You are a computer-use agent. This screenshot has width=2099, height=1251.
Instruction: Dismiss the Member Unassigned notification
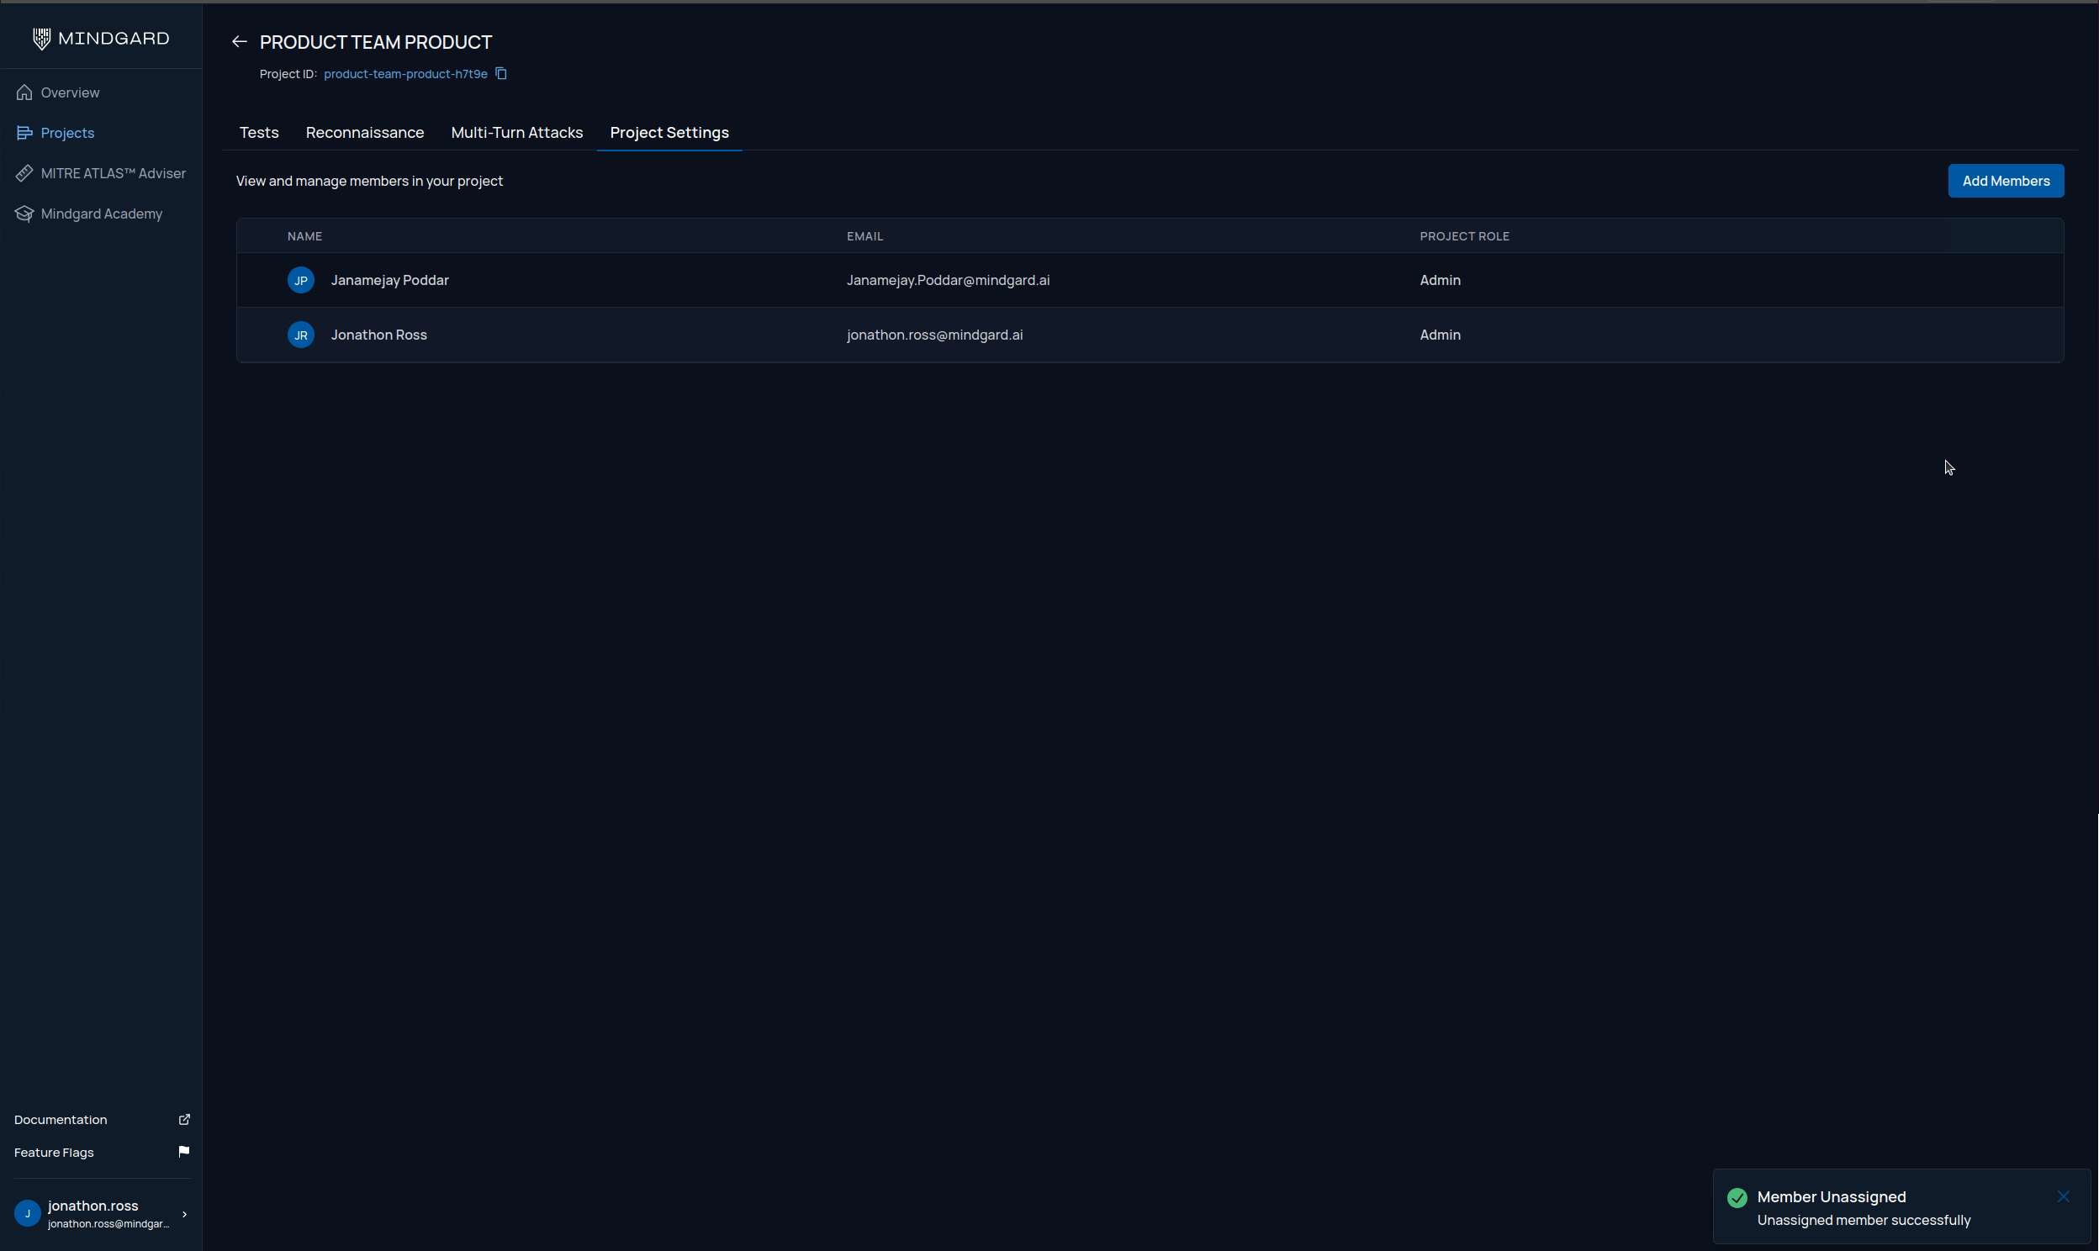click(2063, 1196)
